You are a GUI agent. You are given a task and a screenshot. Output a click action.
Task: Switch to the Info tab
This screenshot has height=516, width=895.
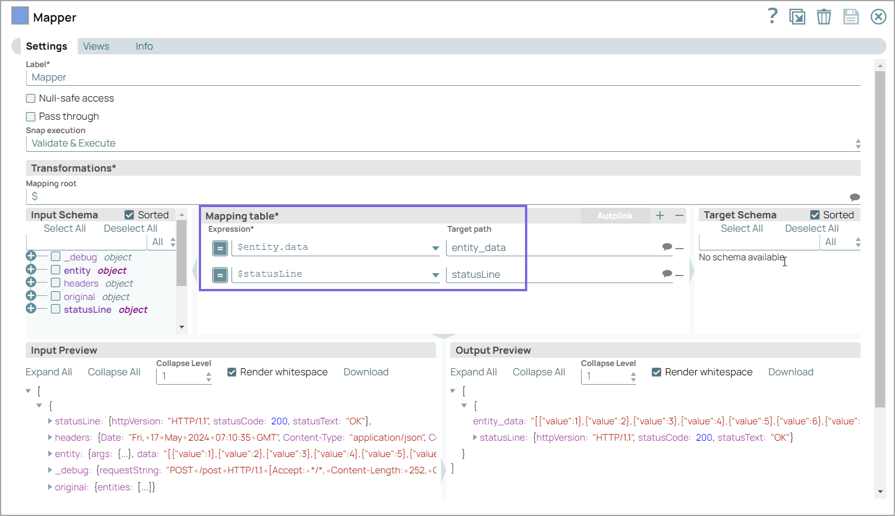[144, 47]
